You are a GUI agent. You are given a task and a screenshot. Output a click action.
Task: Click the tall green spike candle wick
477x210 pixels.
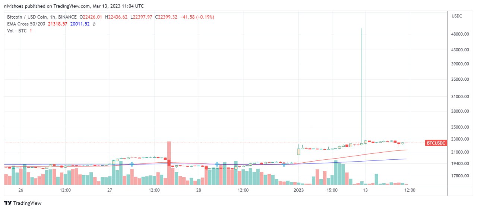(362, 86)
